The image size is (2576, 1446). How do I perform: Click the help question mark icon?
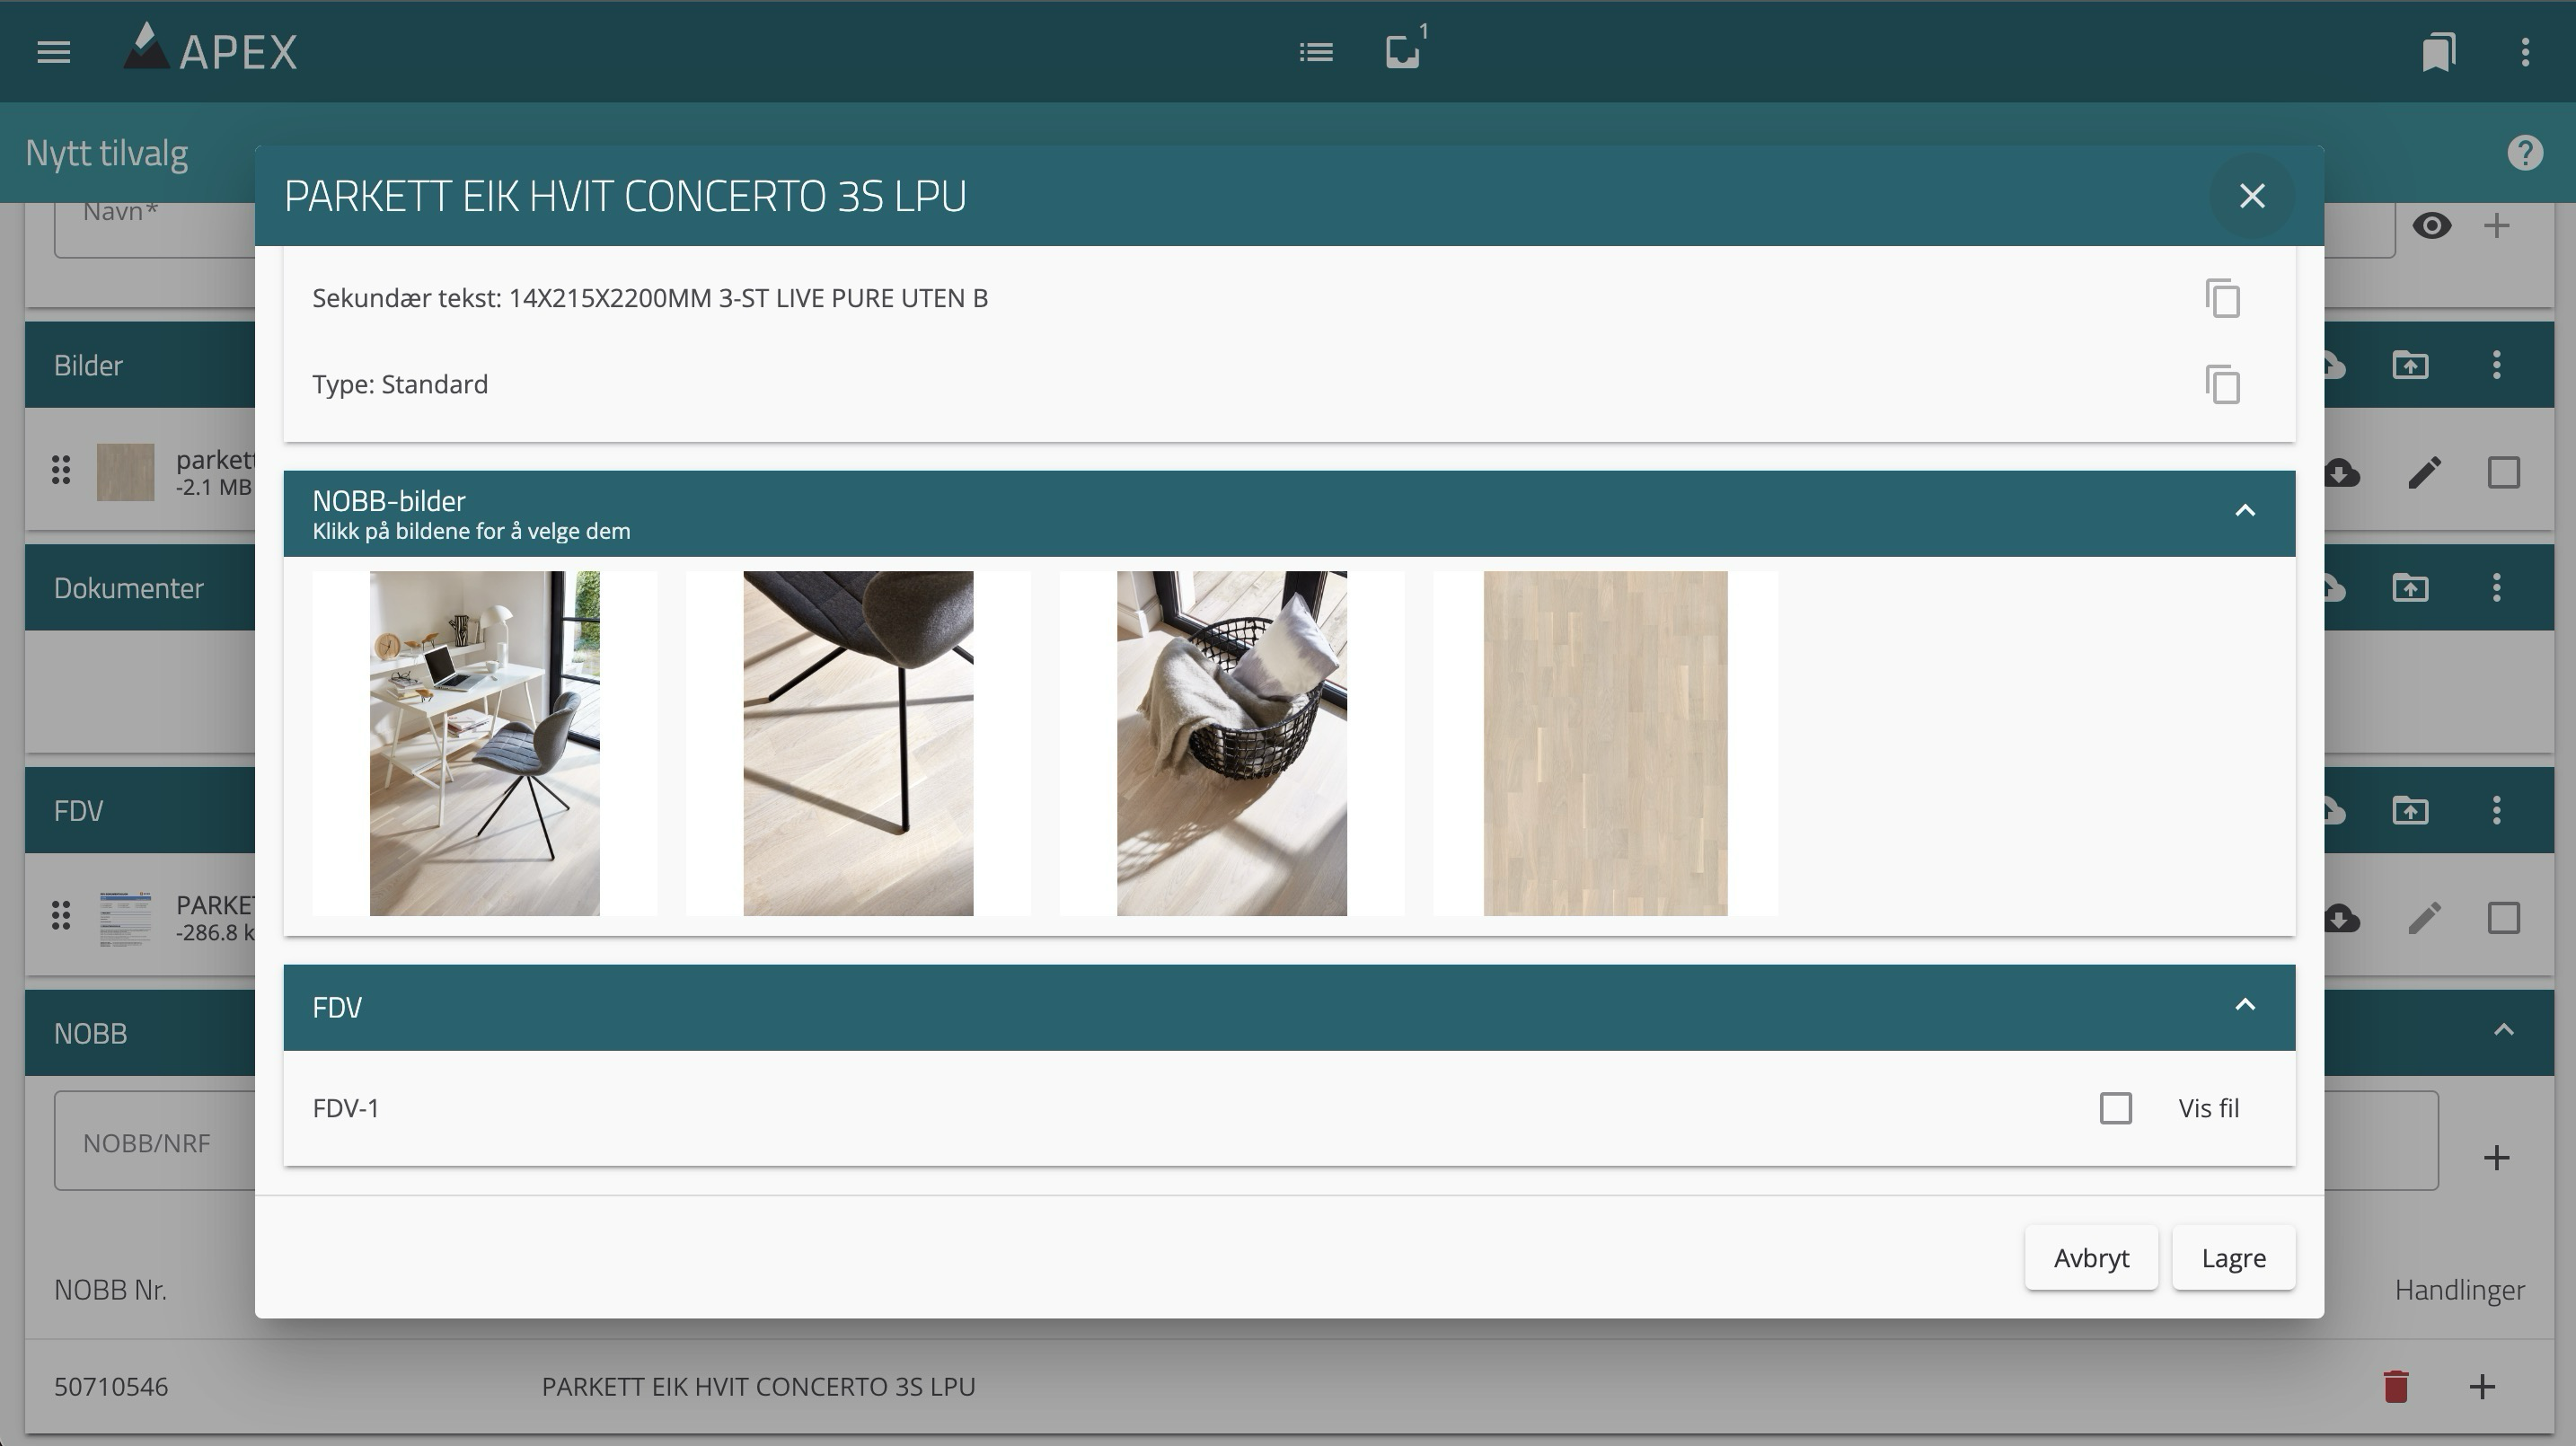point(2524,153)
